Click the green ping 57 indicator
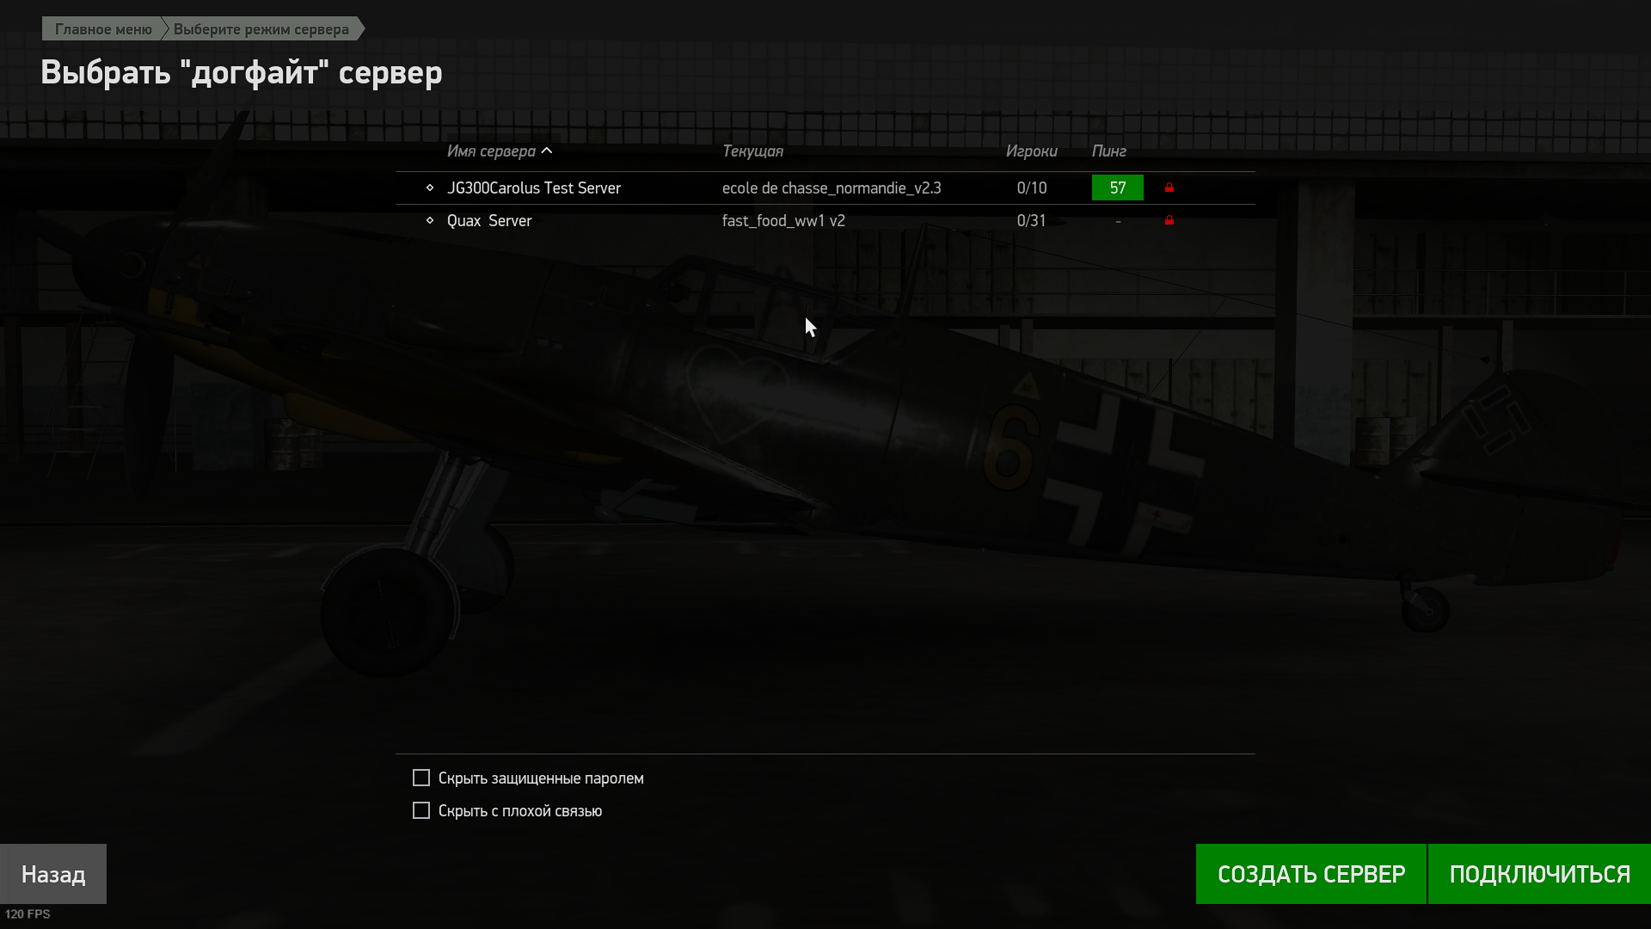Image resolution: width=1651 pixels, height=929 pixels. (1118, 188)
